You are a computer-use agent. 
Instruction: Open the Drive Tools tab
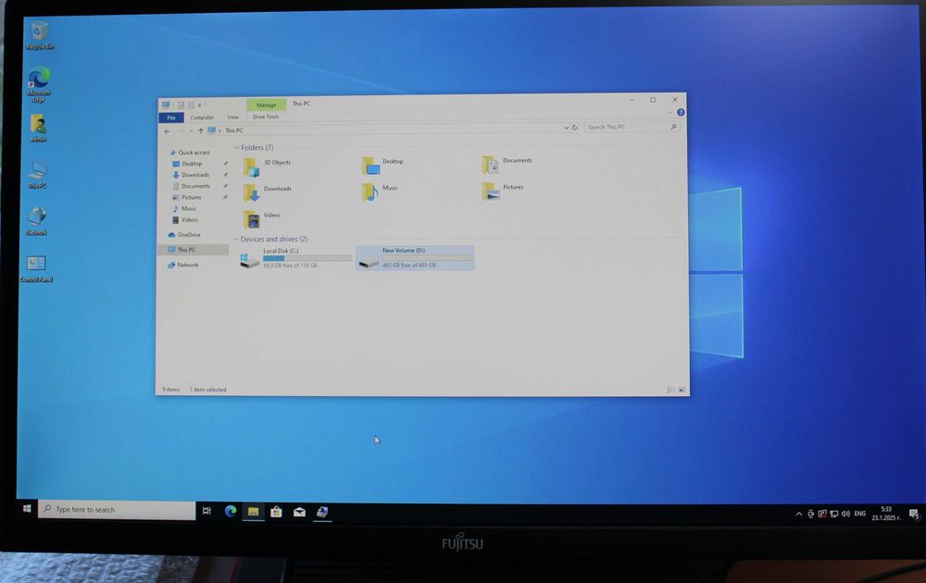tap(266, 117)
